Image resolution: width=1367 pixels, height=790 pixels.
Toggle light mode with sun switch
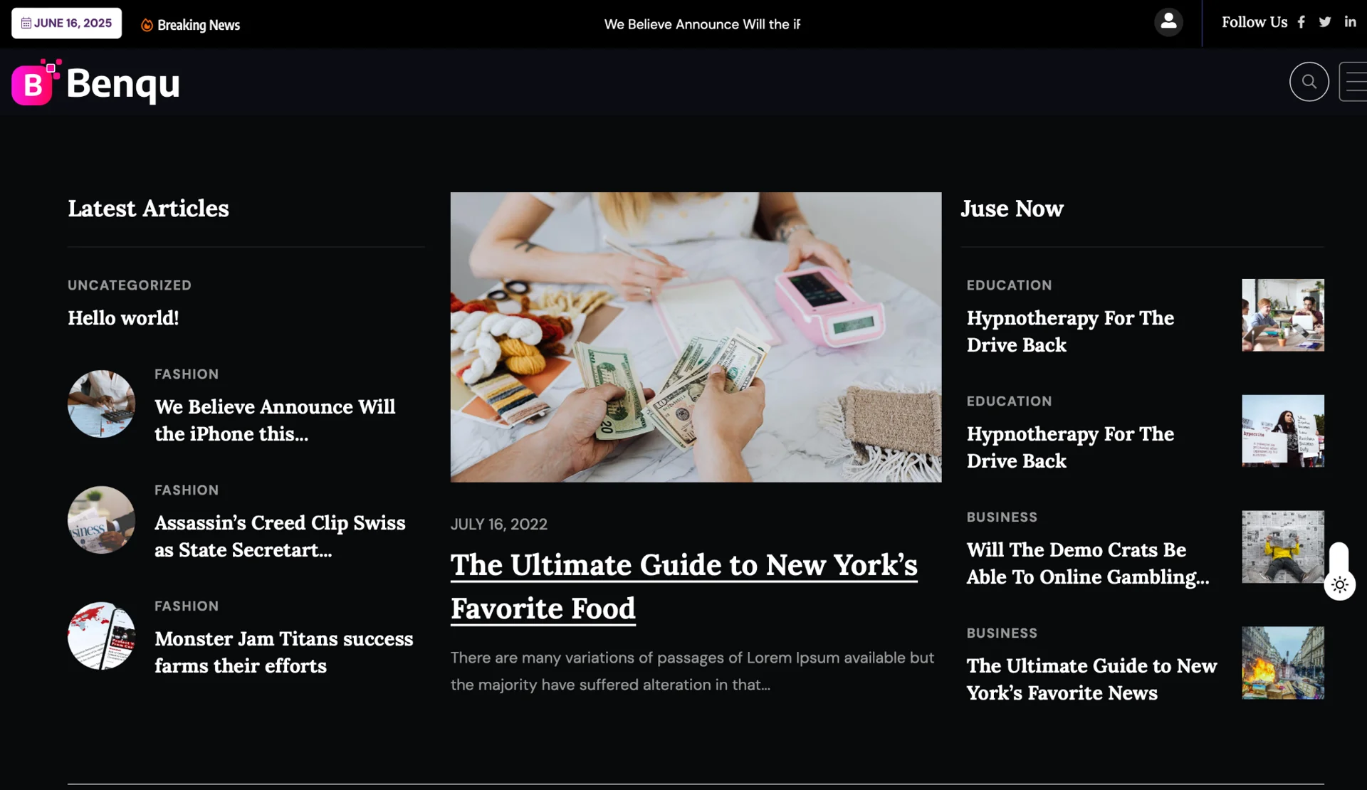1339,585
